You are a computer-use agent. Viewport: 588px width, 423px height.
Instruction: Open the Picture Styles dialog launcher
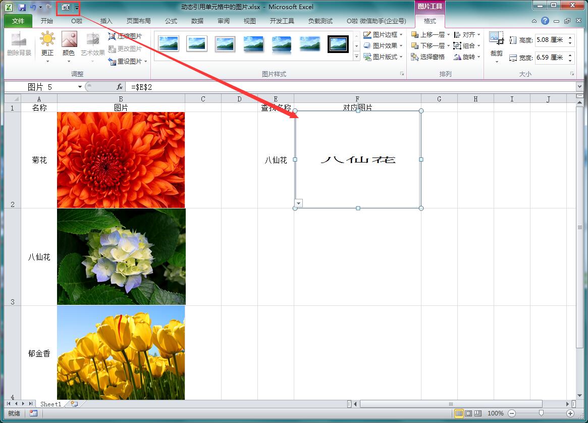[402, 74]
